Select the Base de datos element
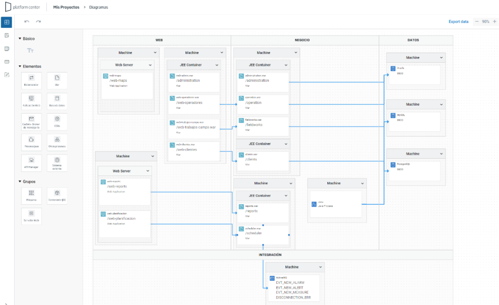Screen dimensions: 499x305 click(57, 101)
